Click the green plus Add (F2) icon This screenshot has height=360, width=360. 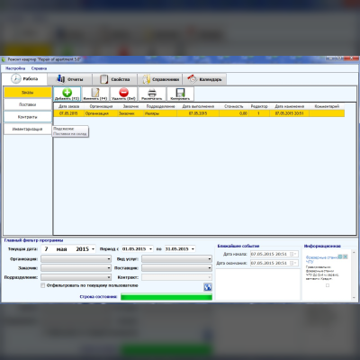(x=67, y=92)
